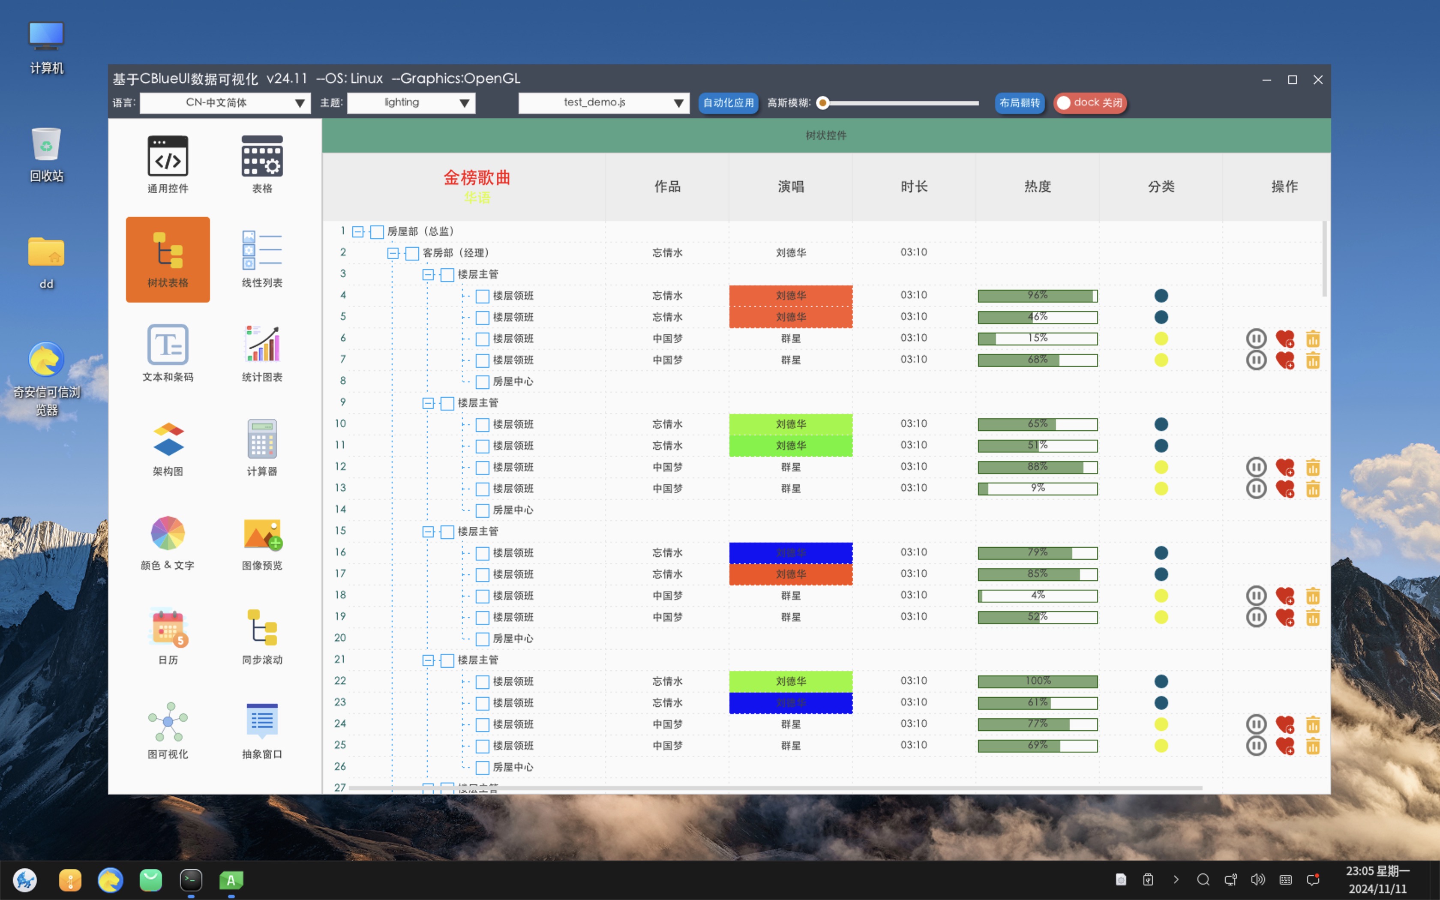Screen dimensions: 1440x900
Task: Click orange trash icon in row 24
Action: pyautogui.click(x=1313, y=724)
